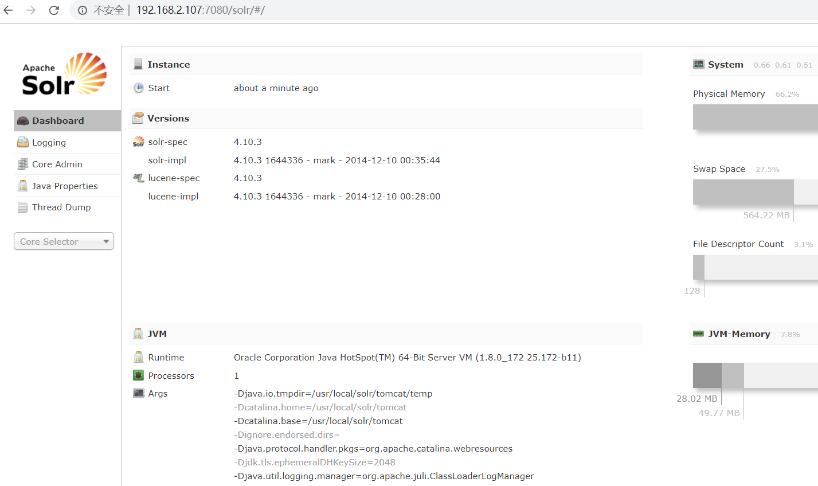818x486 pixels.
Task: Open the Java Properties page
Action: (x=67, y=186)
